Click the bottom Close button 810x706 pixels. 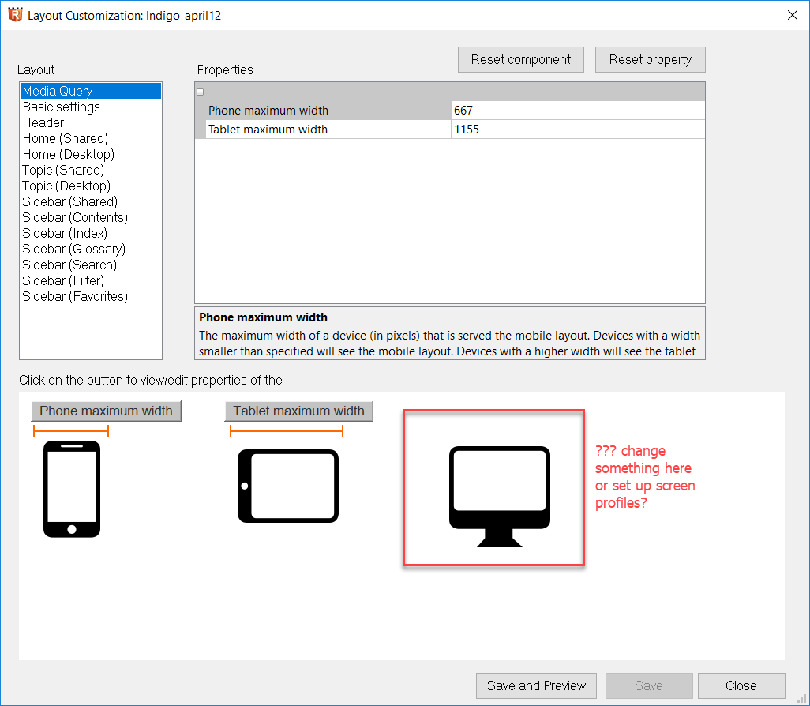(x=741, y=685)
